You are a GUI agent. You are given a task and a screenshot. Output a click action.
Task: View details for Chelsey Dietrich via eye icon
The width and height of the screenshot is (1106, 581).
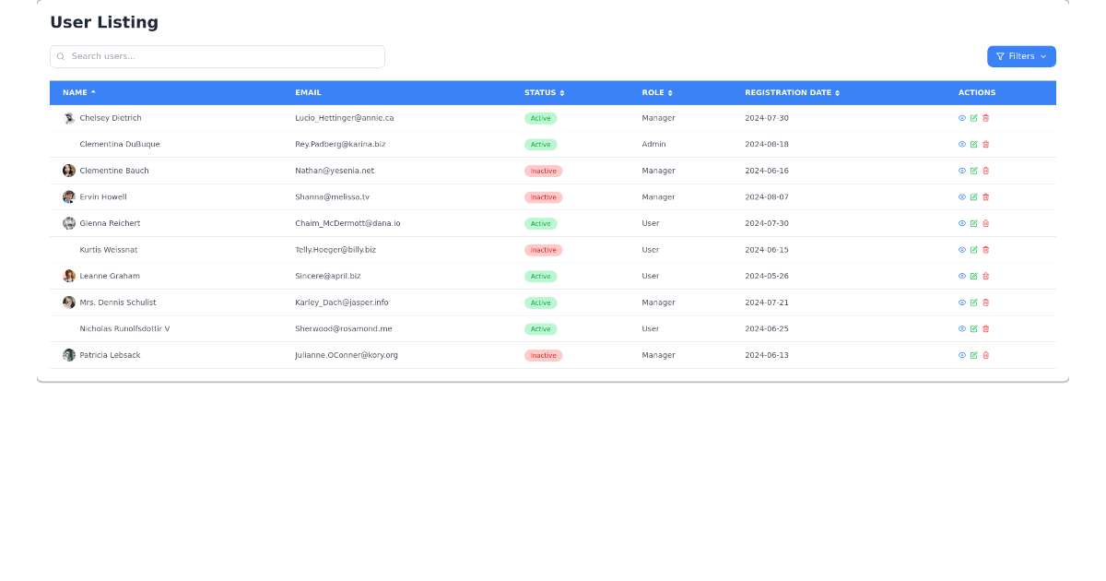(x=961, y=118)
